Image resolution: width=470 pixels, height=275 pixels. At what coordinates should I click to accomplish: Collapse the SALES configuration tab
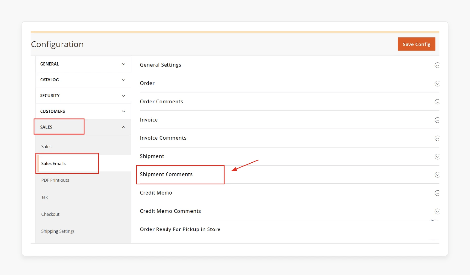pyautogui.click(x=83, y=127)
